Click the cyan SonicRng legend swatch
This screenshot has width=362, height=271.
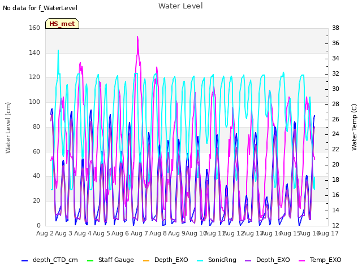point(200,261)
